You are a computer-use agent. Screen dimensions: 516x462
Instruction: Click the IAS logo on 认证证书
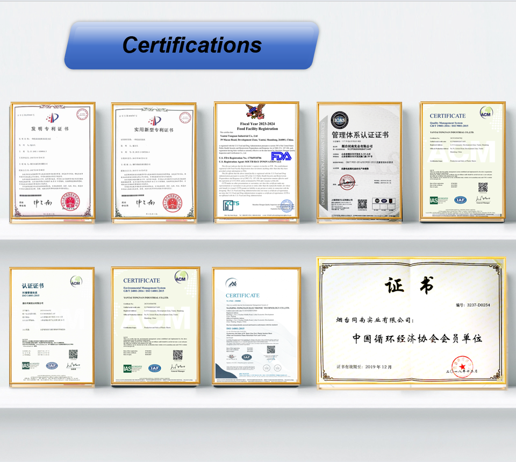coord(31,366)
